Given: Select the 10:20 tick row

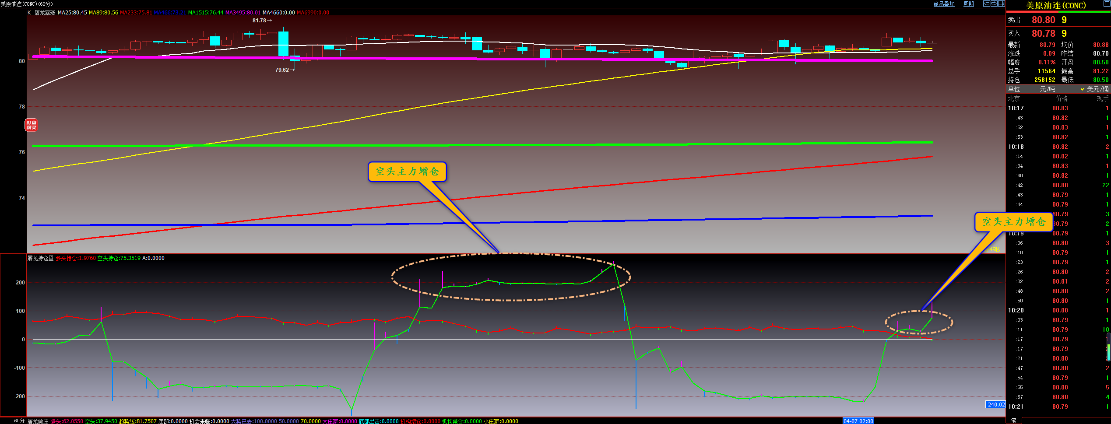Looking at the screenshot, I should click(x=1058, y=310).
